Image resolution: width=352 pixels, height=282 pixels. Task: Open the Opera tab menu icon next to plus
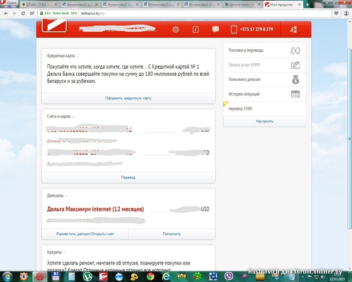click(x=317, y=4)
